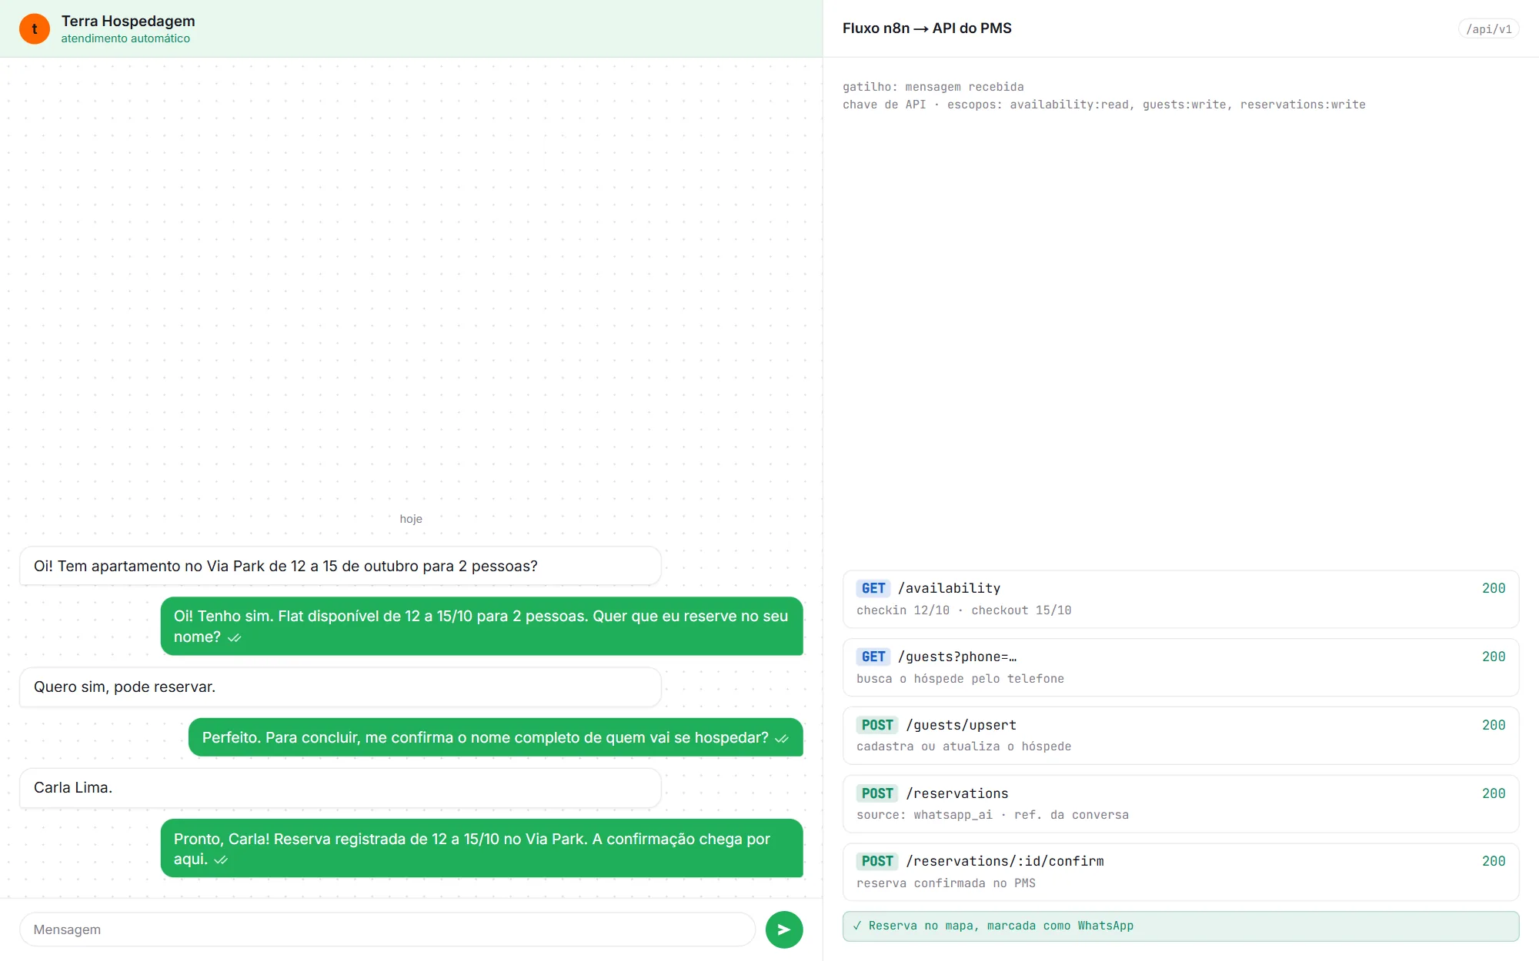1539x961 pixels.
Task: Click the 'source: whatsapp_ai' description
Action: [993, 815]
